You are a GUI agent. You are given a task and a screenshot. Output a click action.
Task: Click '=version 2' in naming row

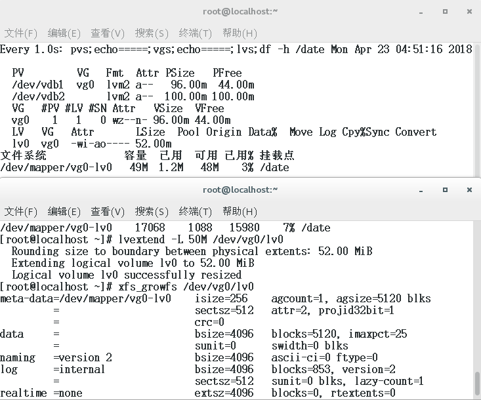(83, 357)
